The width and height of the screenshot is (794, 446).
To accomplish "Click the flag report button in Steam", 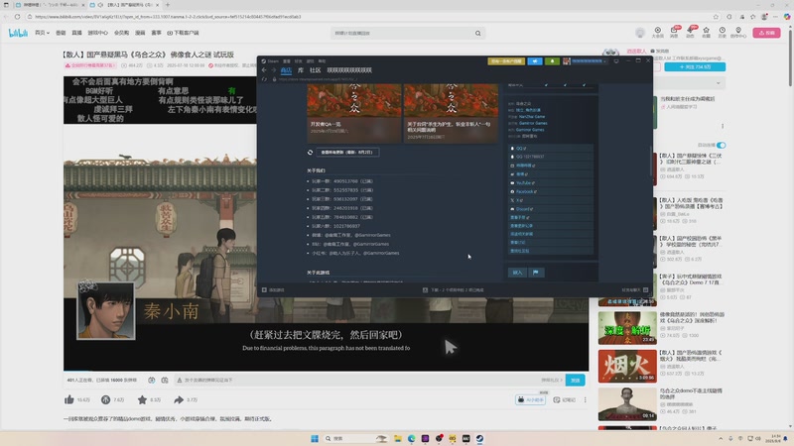I will tap(536, 273).
